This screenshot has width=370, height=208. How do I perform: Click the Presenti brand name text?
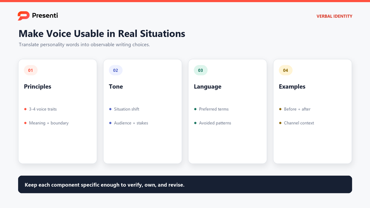pyautogui.click(x=45, y=15)
